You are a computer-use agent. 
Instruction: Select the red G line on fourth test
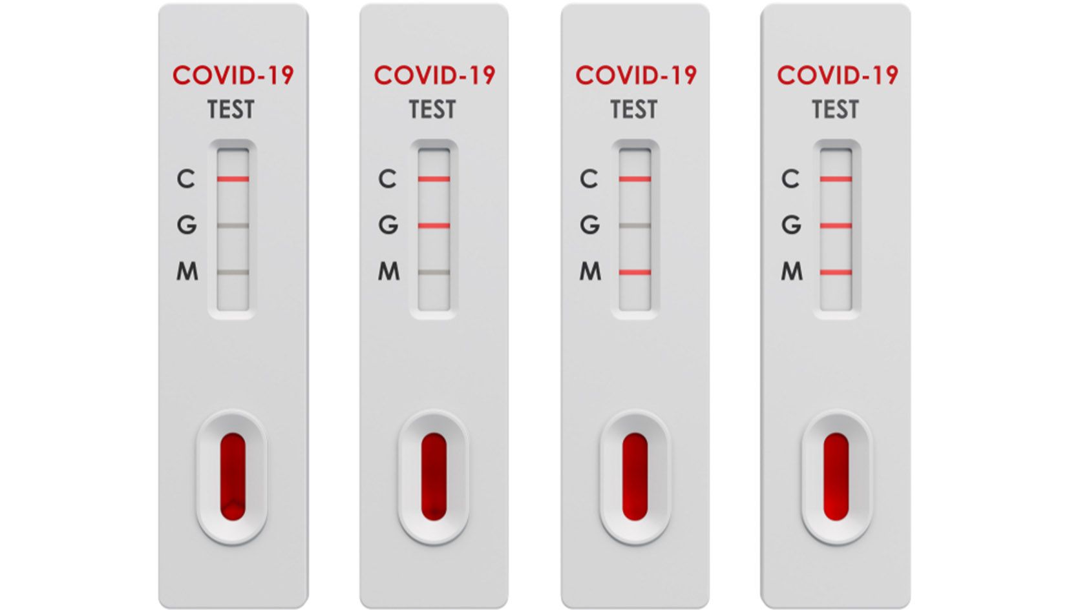click(x=836, y=226)
